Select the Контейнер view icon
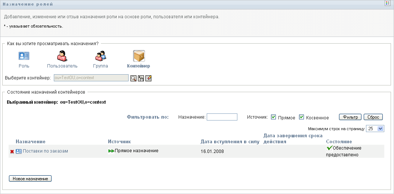 click(x=139, y=56)
